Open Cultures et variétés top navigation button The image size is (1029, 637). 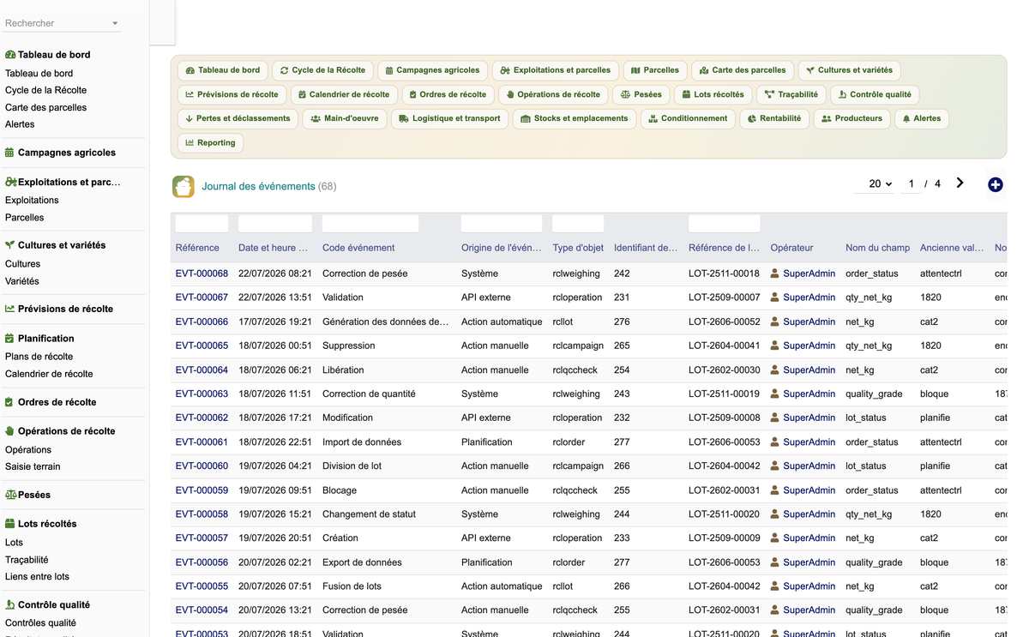[849, 70]
